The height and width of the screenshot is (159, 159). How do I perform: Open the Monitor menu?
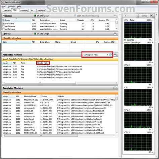pos(11,6)
